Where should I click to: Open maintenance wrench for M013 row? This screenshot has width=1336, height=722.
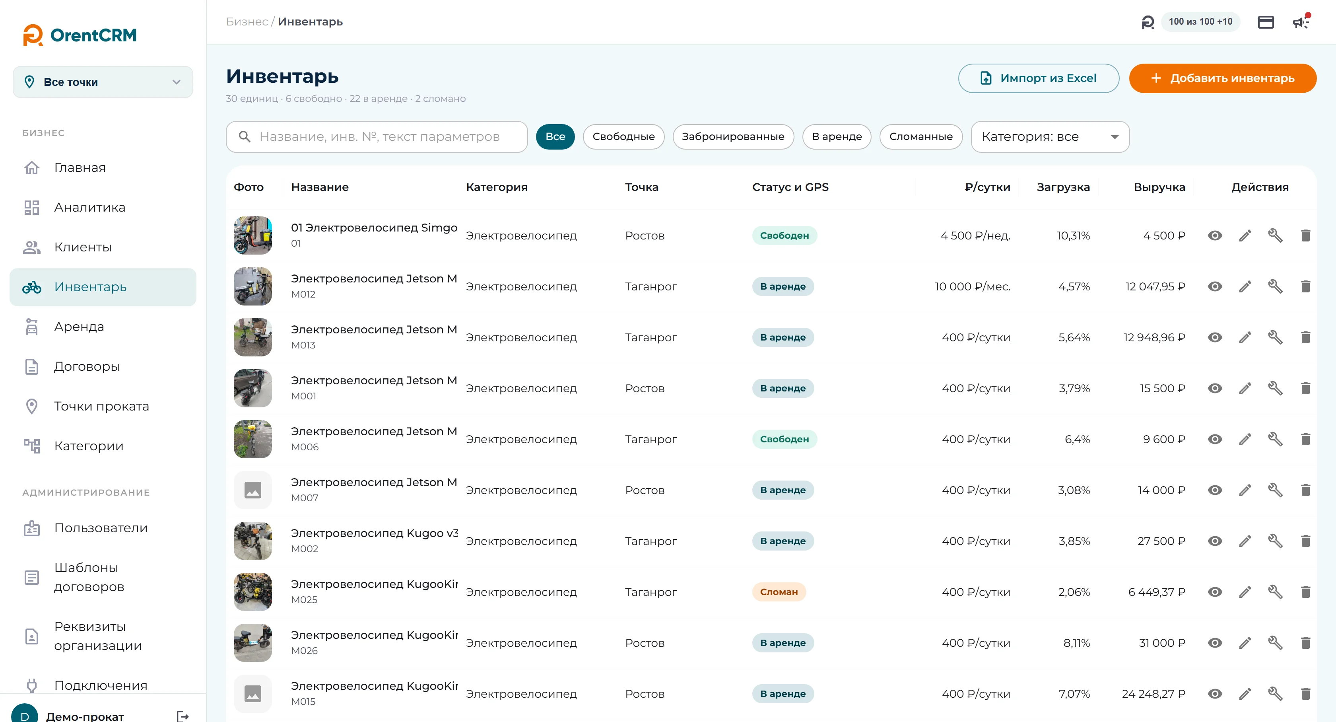click(1275, 337)
